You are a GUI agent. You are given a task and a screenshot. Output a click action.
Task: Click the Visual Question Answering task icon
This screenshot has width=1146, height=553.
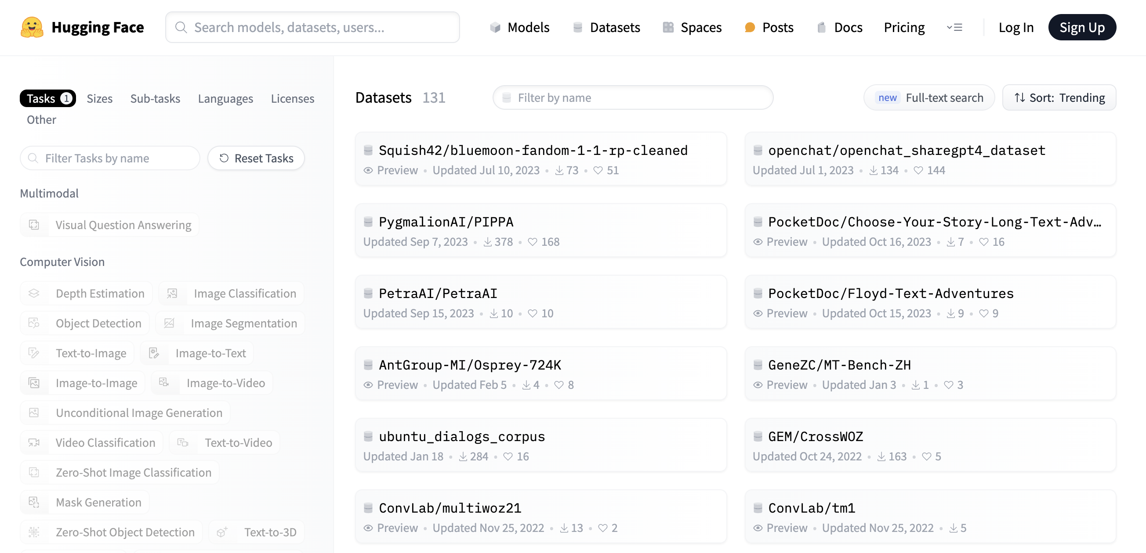pyautogui.click(x=34, y=225)
